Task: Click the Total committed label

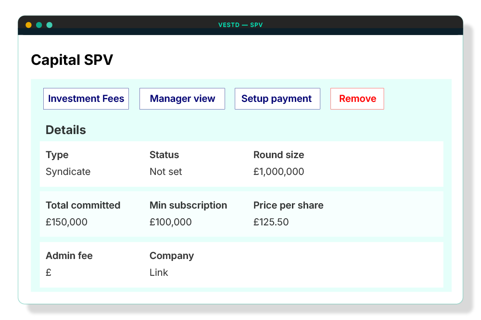Action: (x=83, y=205)
